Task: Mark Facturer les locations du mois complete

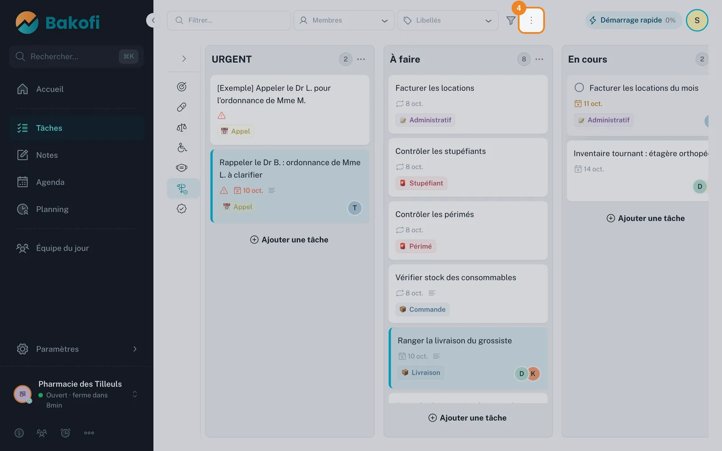Action: coord(579,87)
